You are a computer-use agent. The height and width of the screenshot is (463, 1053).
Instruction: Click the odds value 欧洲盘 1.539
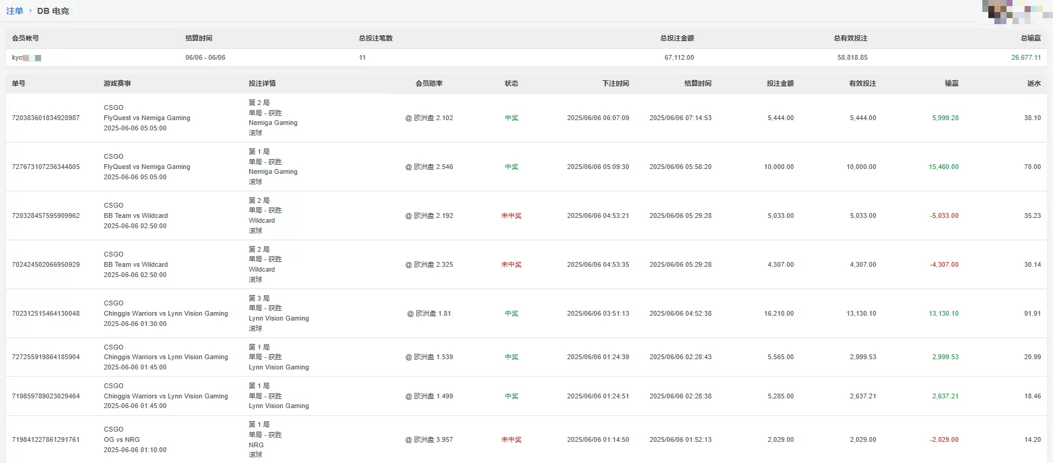[x=429, y=357]
